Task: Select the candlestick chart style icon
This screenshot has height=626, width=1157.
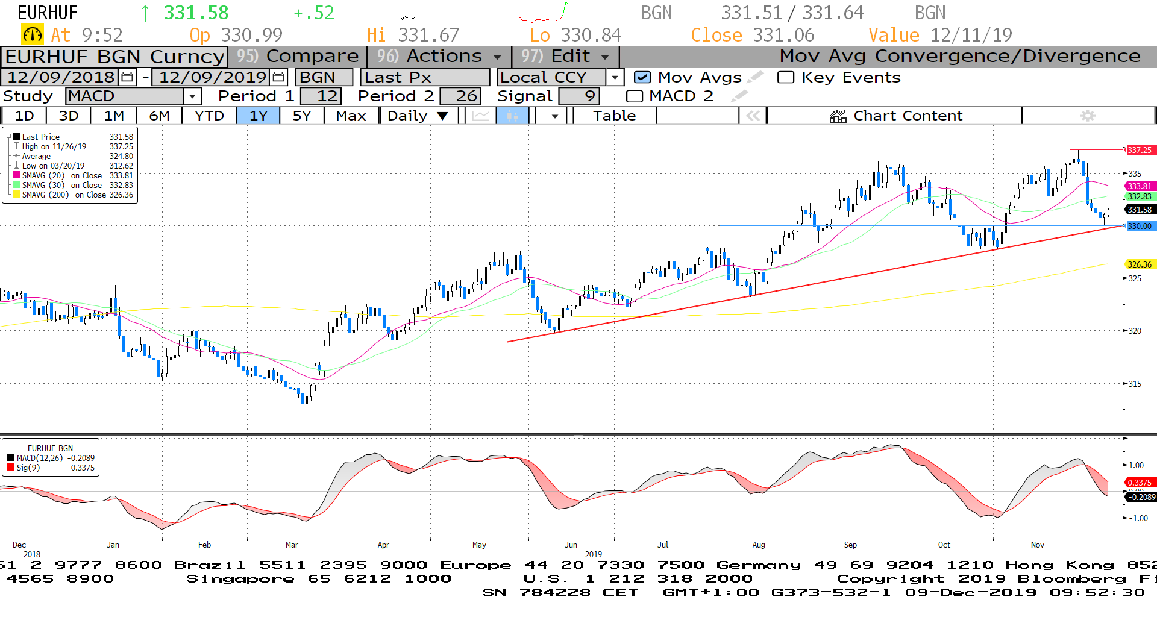Action: [x=512, y=116]
